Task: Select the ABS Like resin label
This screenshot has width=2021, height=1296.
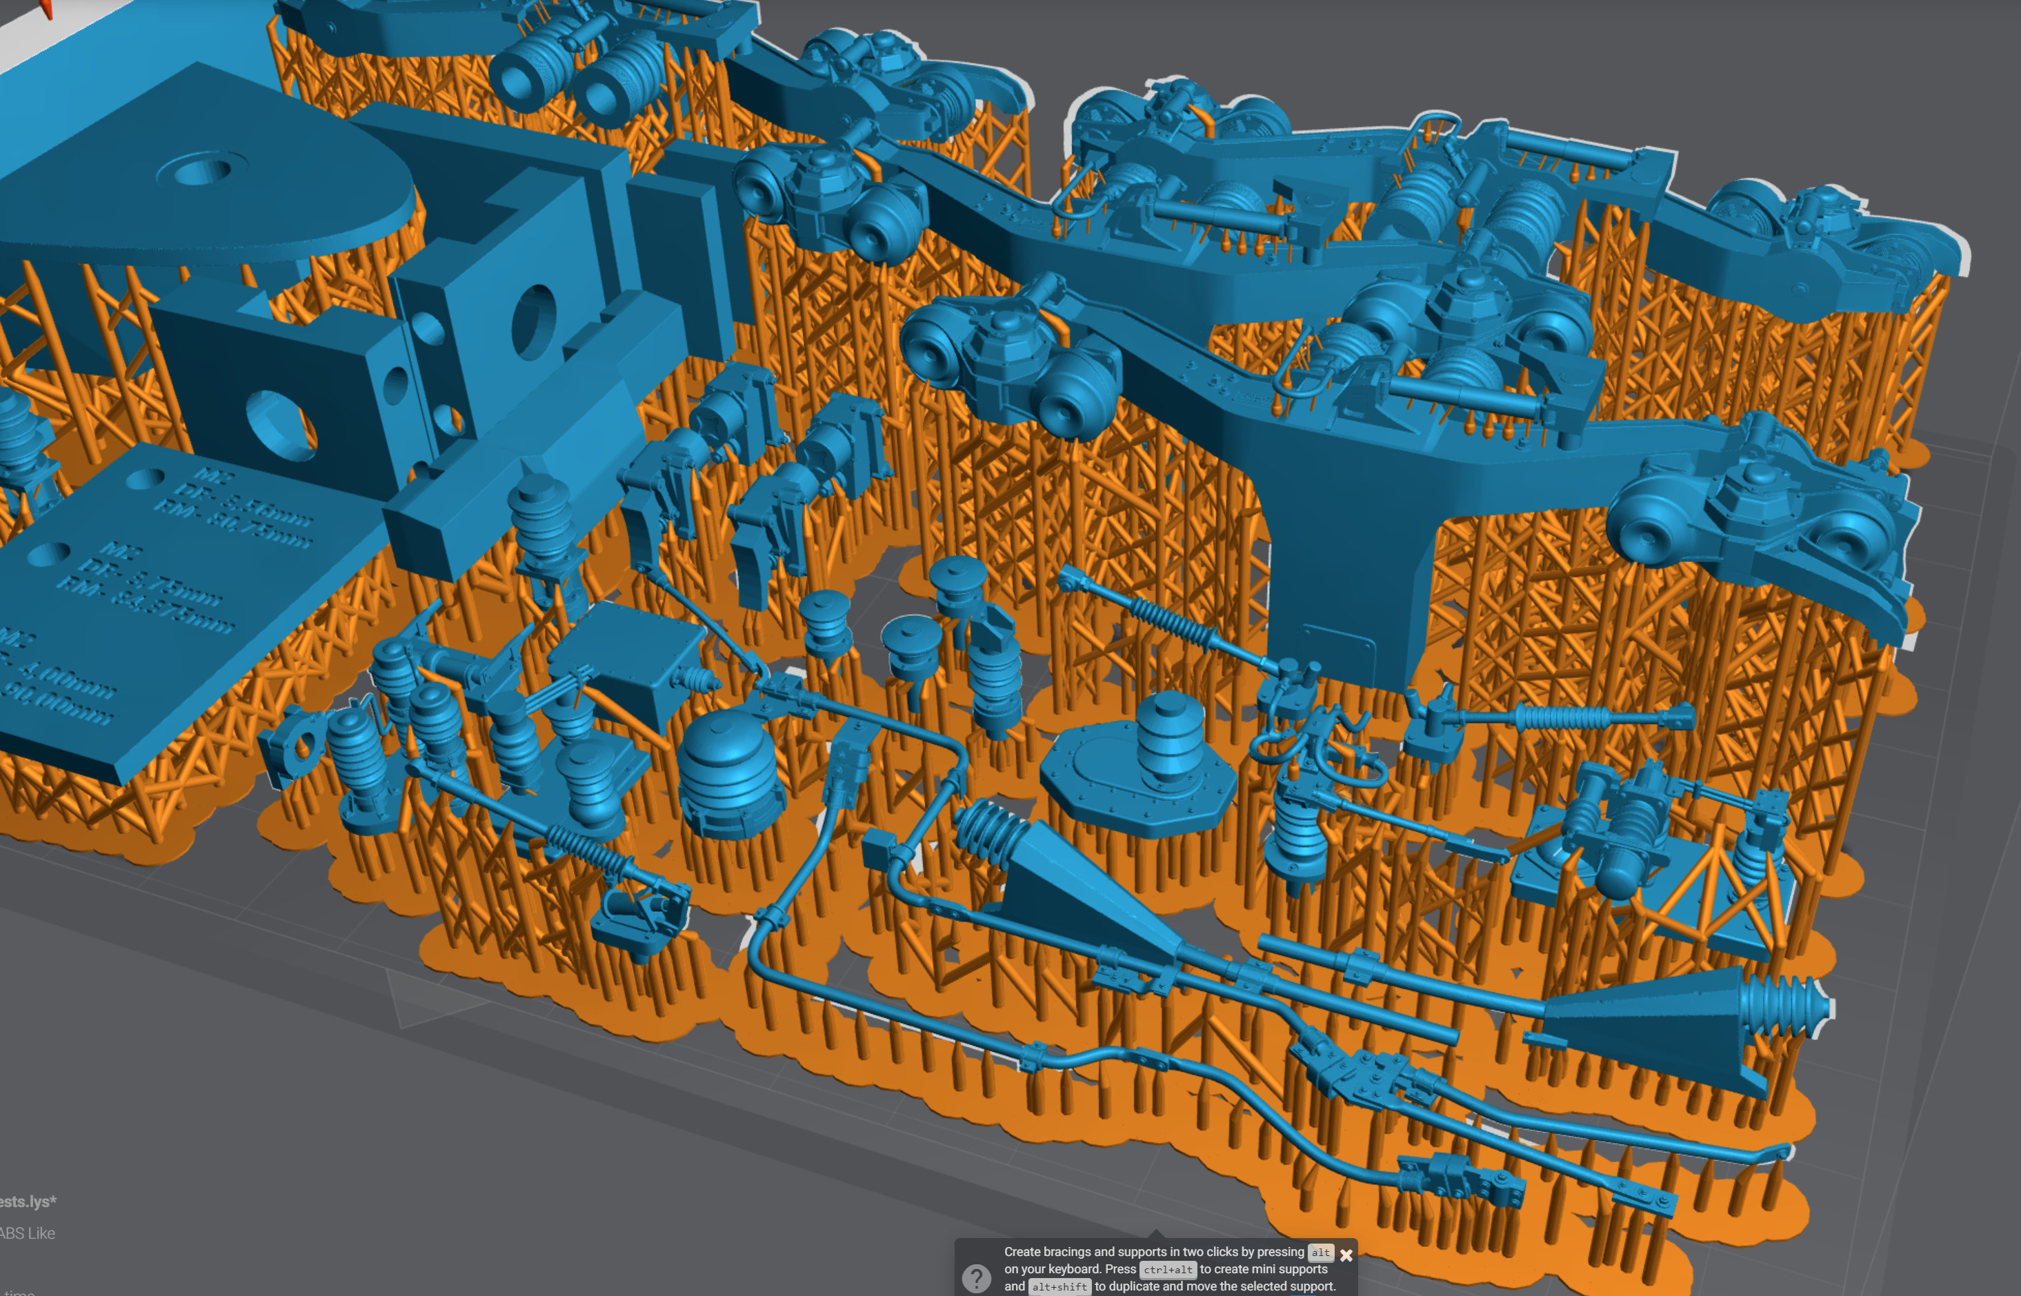Action: tap(28, 1233)
